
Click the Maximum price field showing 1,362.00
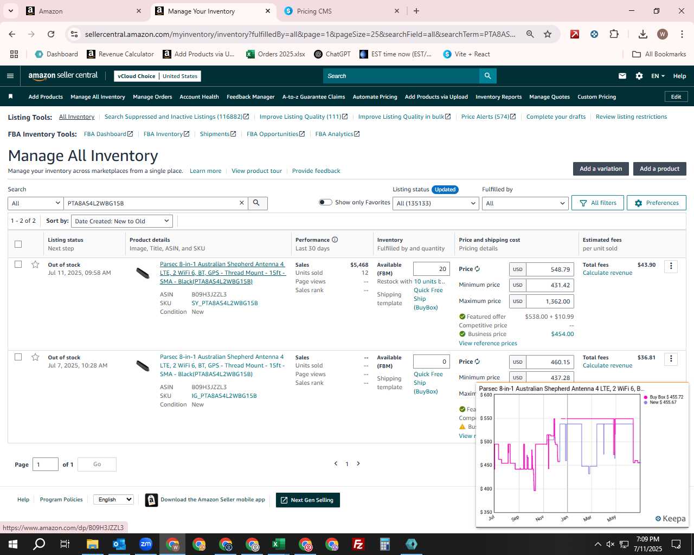550,301
